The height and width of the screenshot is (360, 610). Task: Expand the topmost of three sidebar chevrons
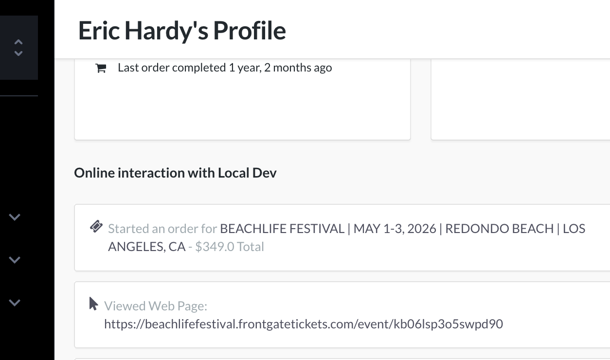(15, 217)
